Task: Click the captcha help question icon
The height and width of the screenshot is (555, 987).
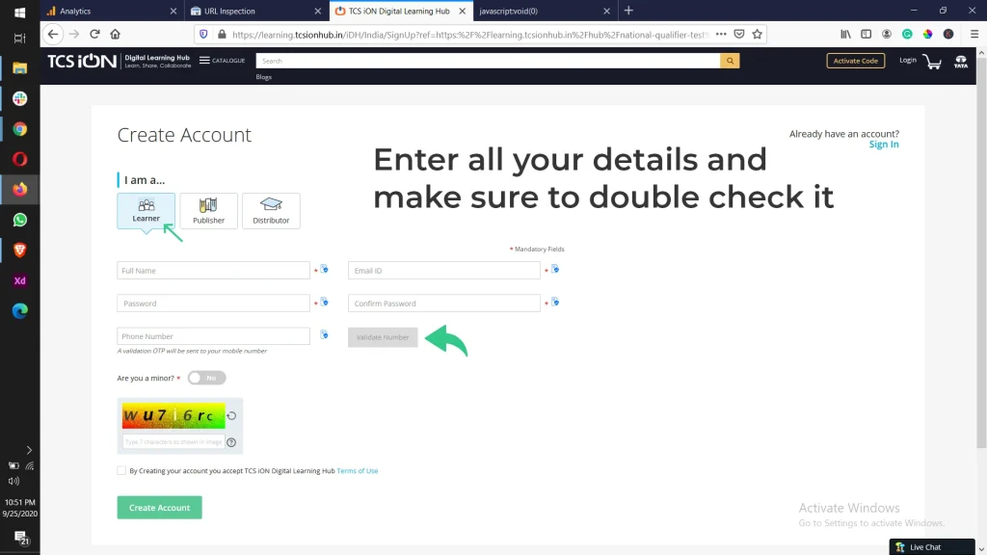Action: point(231,442)
